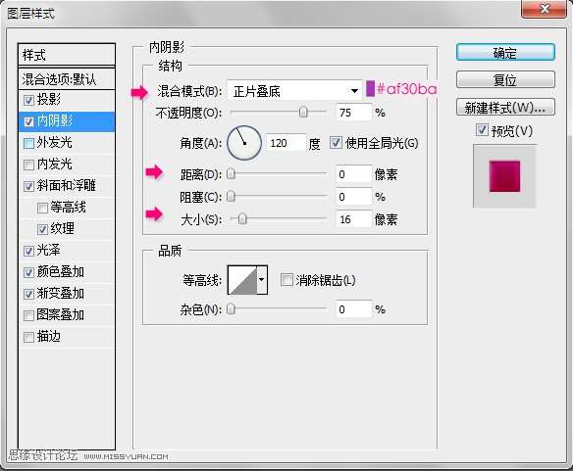Click the contour curve thumbnail

click(242, 280)
